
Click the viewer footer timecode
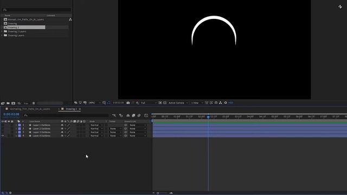pos(118,103)
